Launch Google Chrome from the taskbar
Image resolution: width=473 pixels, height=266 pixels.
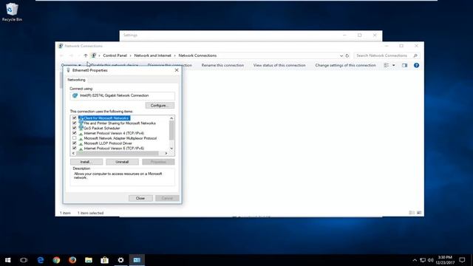pyautogui.click(x=56, y=260)
